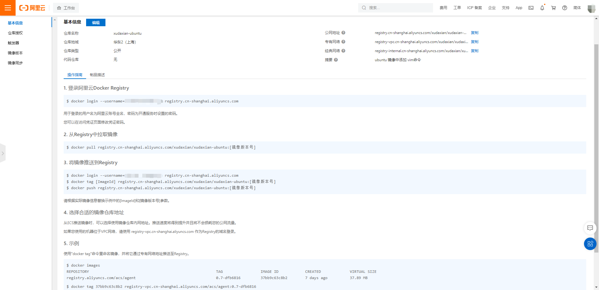The image size is (599, 290).
Task: Open the 工单 menu
Action: pyautogui.click(x=457, y=8)
